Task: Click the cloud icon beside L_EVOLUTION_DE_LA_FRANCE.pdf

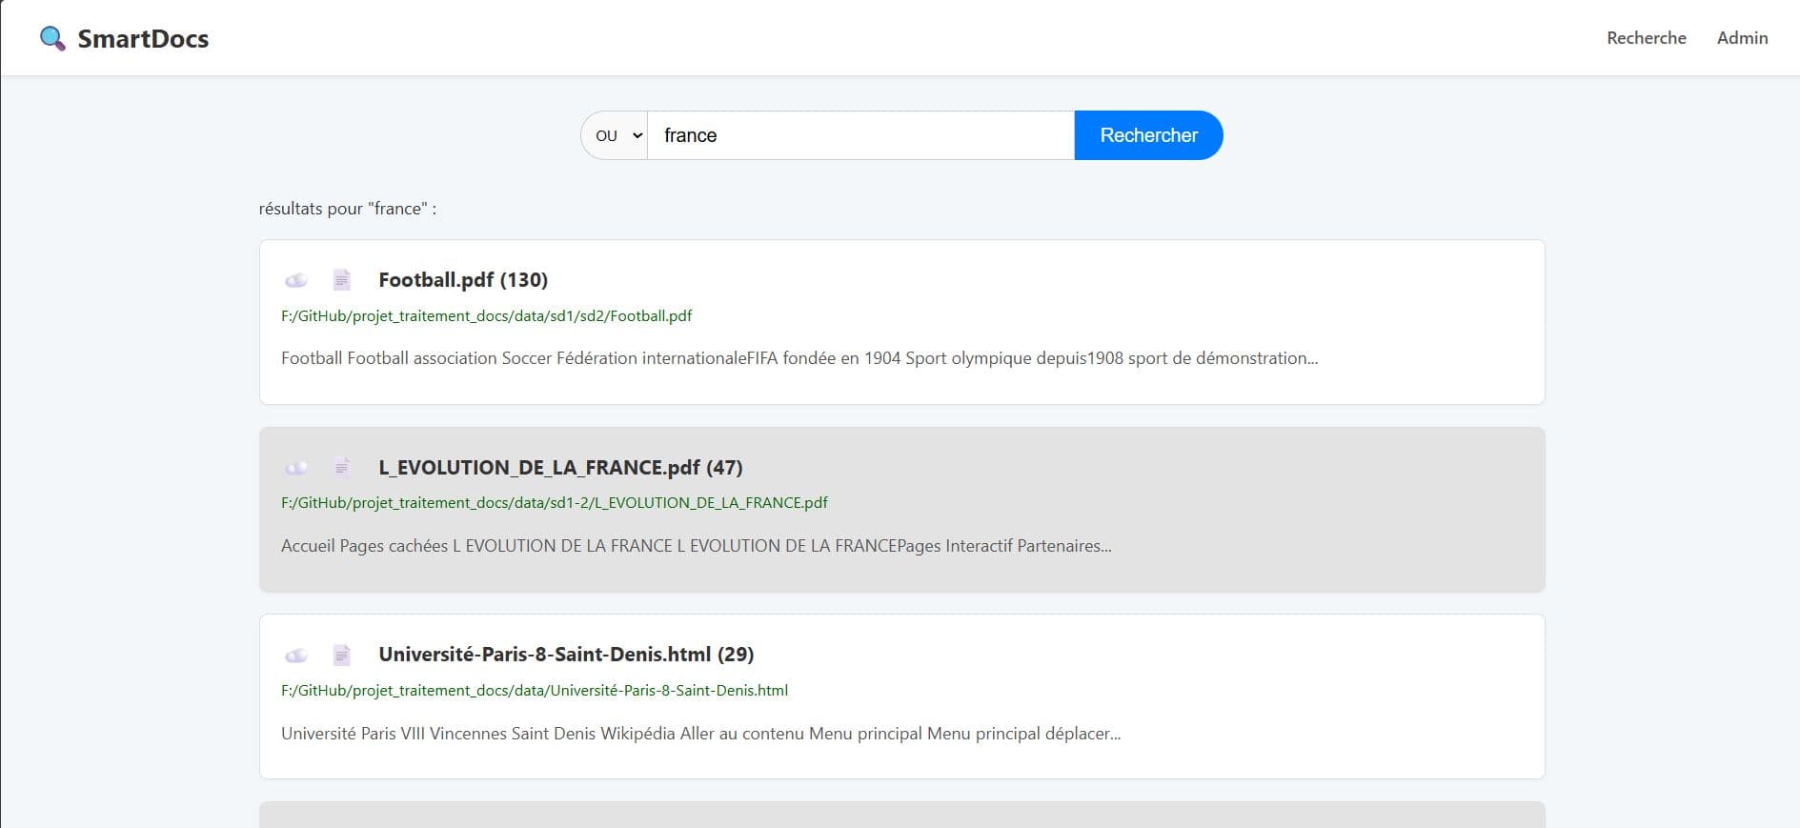Action: click(296, 468)
